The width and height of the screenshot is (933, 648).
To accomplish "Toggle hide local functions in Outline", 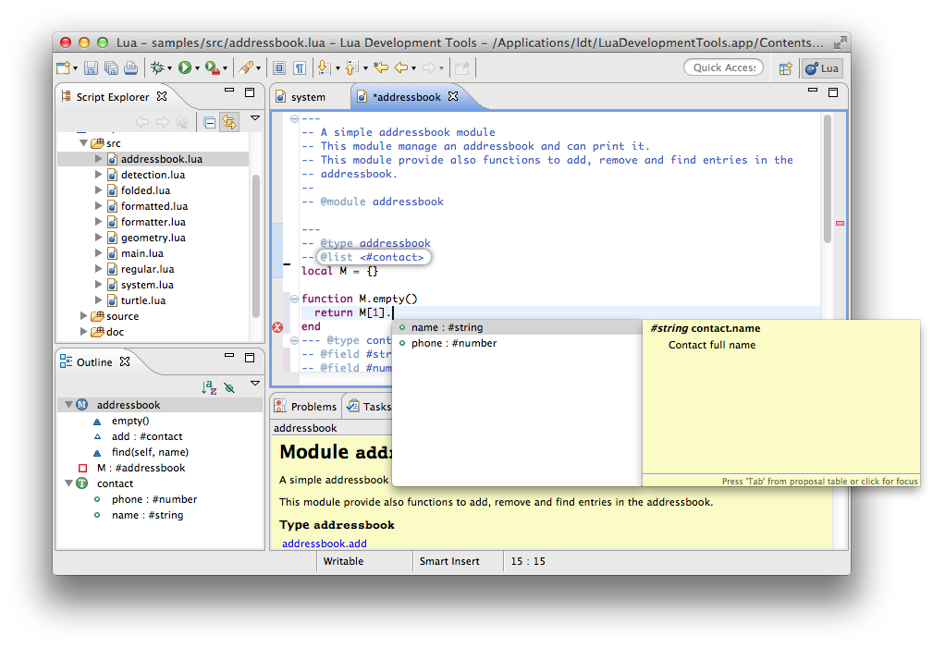I will (229, 388).
